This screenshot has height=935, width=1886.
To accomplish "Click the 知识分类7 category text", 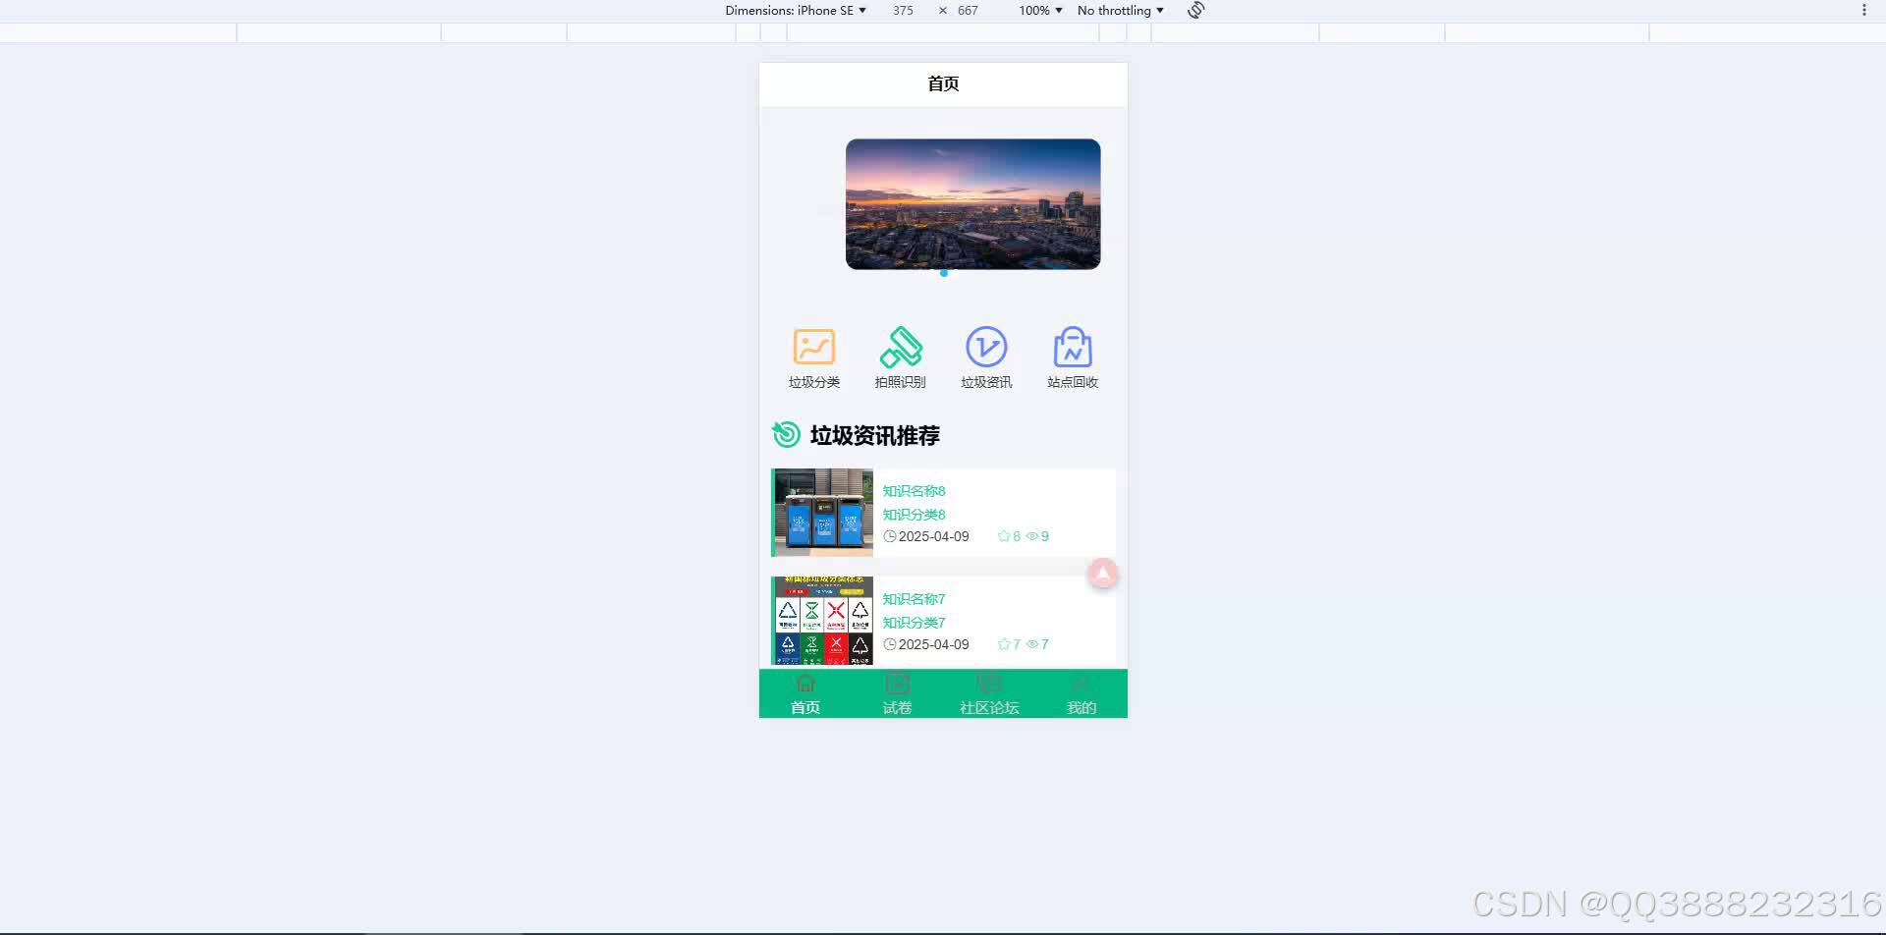I will [x=914, y=623].
